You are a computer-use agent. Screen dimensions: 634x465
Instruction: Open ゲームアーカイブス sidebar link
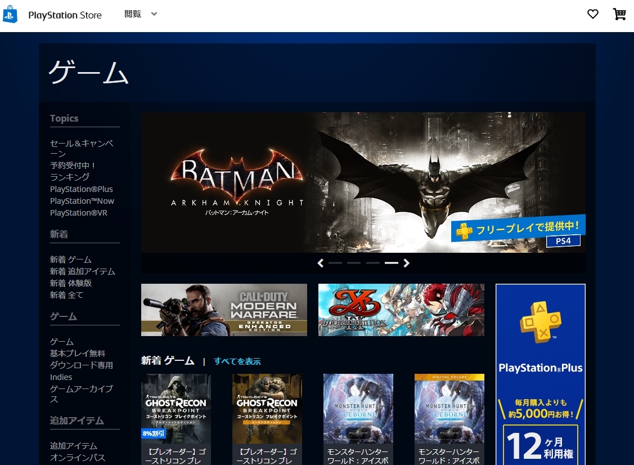(x=81, y=394)
